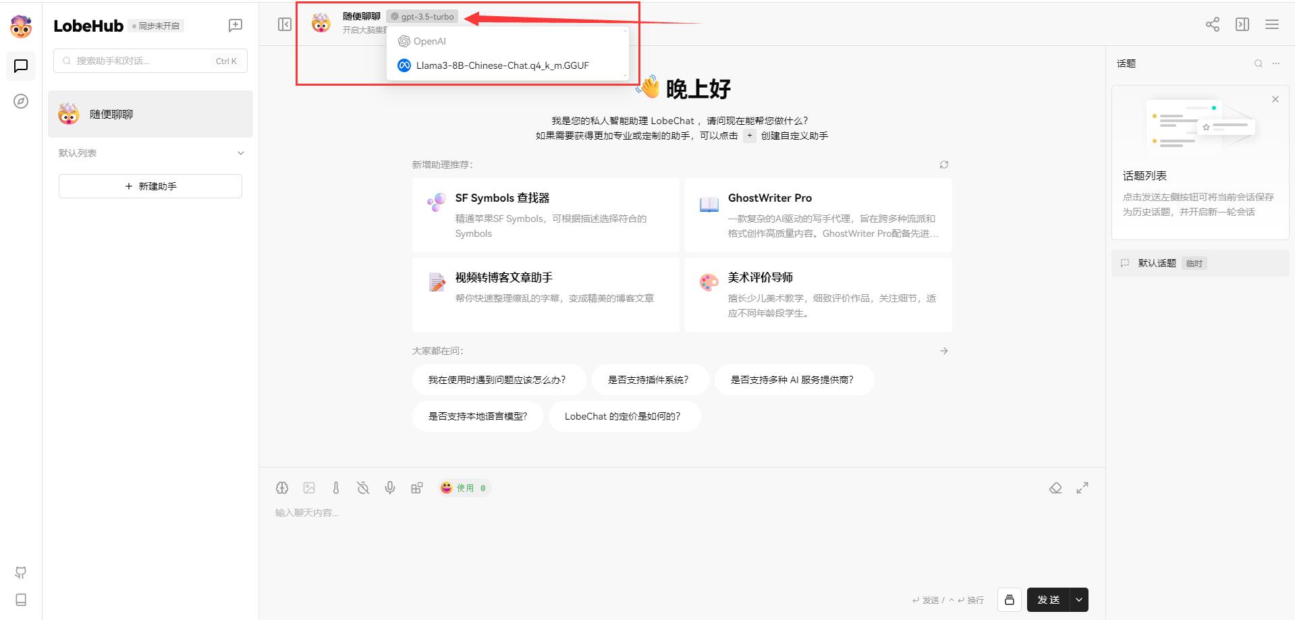Click the 同步未开启 sync status tag
The height and width of the screenshot is (620, 1295).
click(x=156, y=26)
